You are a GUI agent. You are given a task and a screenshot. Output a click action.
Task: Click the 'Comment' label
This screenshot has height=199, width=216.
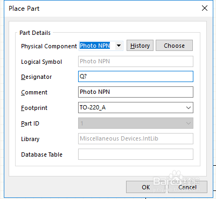click(x=34, y=92)
